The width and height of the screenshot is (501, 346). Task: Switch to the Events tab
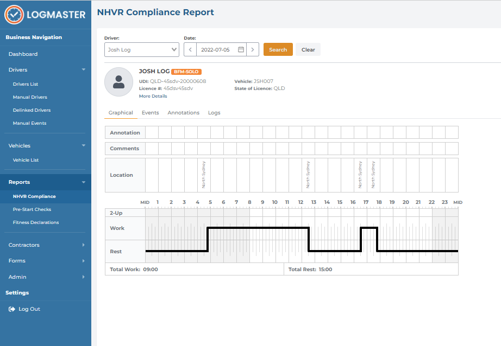[x=151, y=112]
